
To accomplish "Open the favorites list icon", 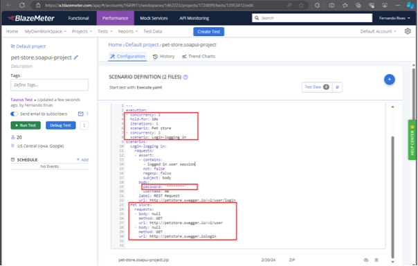I will [x=345, y=5].
